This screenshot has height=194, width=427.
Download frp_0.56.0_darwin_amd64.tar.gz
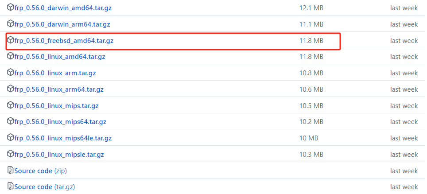(x=62, y=8)
